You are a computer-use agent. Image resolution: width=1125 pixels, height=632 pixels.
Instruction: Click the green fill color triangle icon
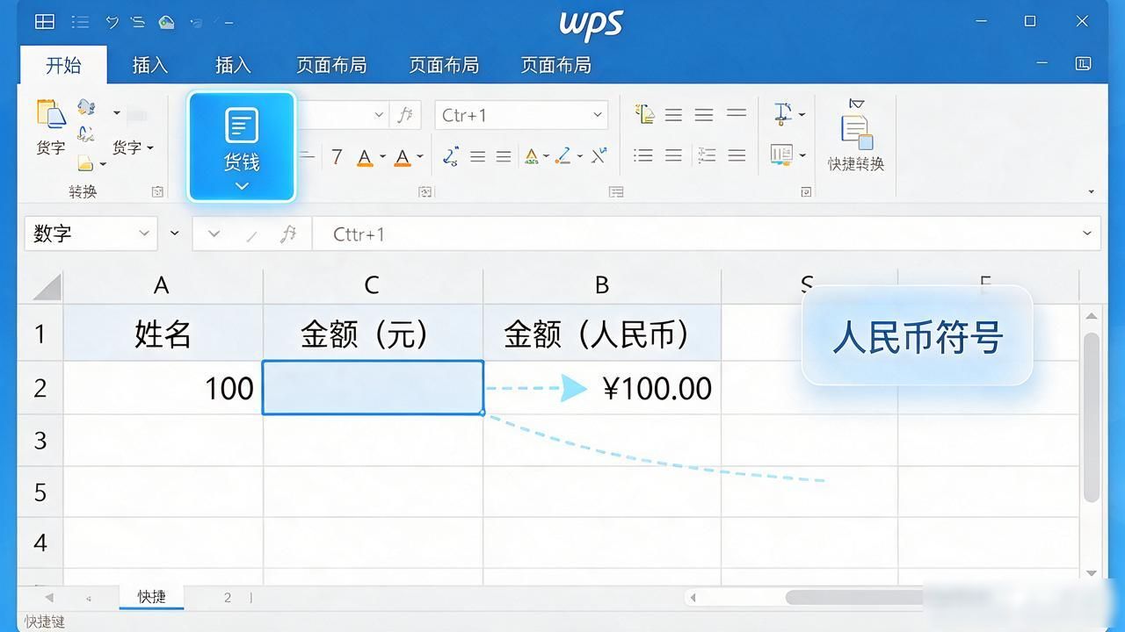[x=531, y=157]
